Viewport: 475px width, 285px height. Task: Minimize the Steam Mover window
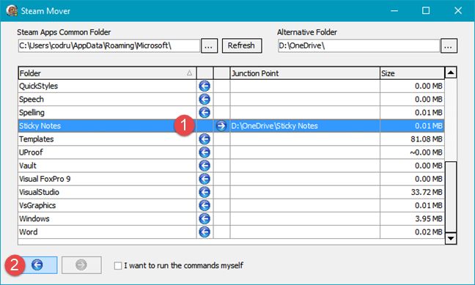pyautogui.click(x=394, y=11)
